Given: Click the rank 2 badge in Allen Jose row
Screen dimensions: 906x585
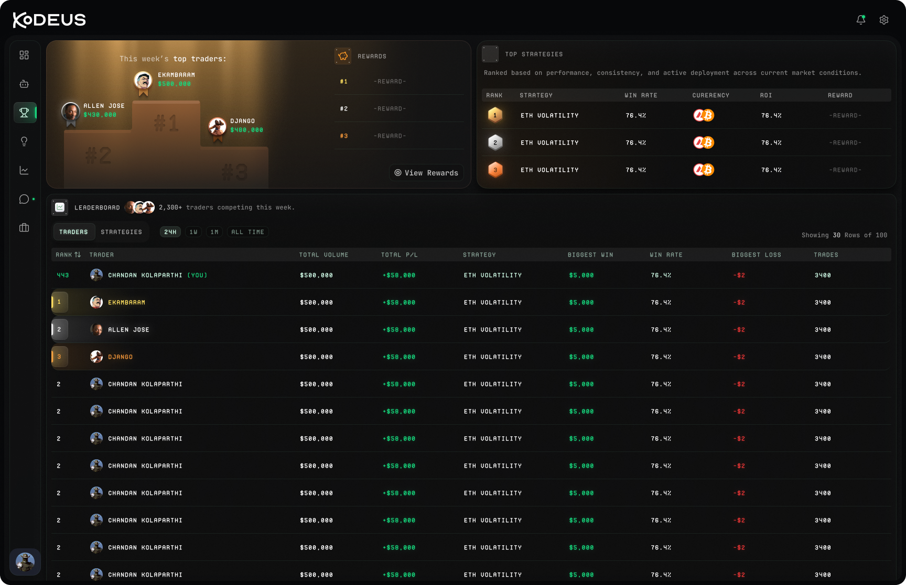Looking at the screenshot, I should point(60,329).
